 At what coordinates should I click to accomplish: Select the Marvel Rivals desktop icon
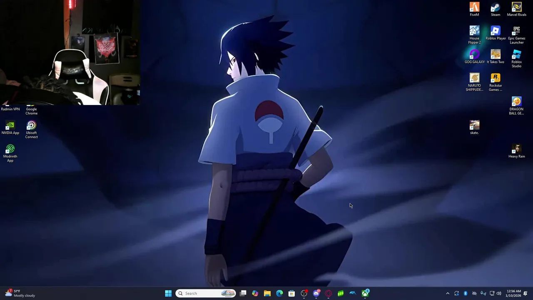(516, 9)
